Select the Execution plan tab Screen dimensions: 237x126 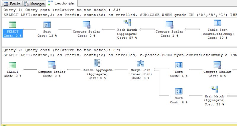pyautogui.click(x=62, y=3)
